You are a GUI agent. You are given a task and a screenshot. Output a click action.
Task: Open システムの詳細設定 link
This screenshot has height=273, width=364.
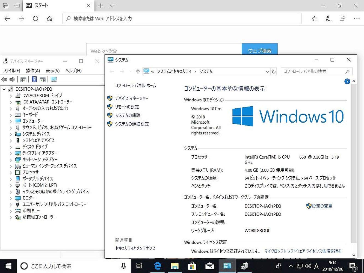pyautogui.click(x=132, y=124)
